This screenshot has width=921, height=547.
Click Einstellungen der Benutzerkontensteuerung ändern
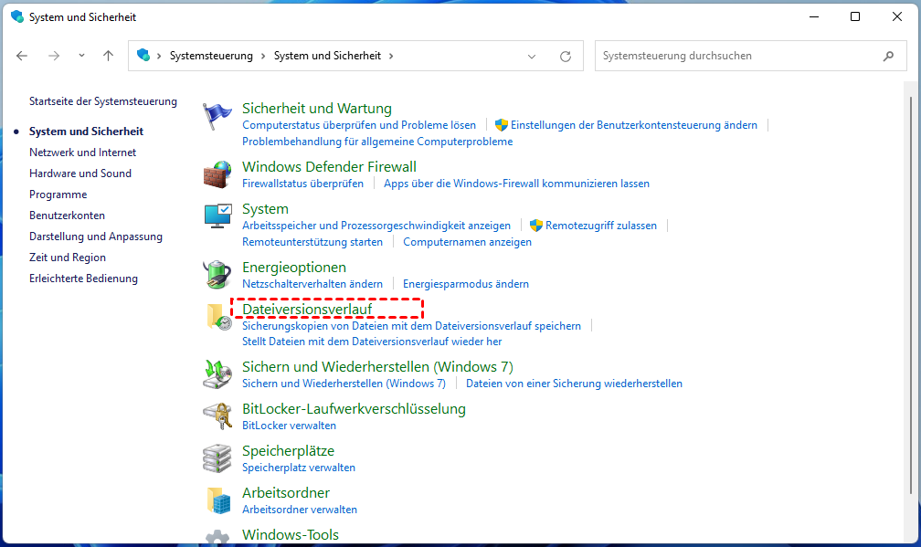click(x=634, y=125)
